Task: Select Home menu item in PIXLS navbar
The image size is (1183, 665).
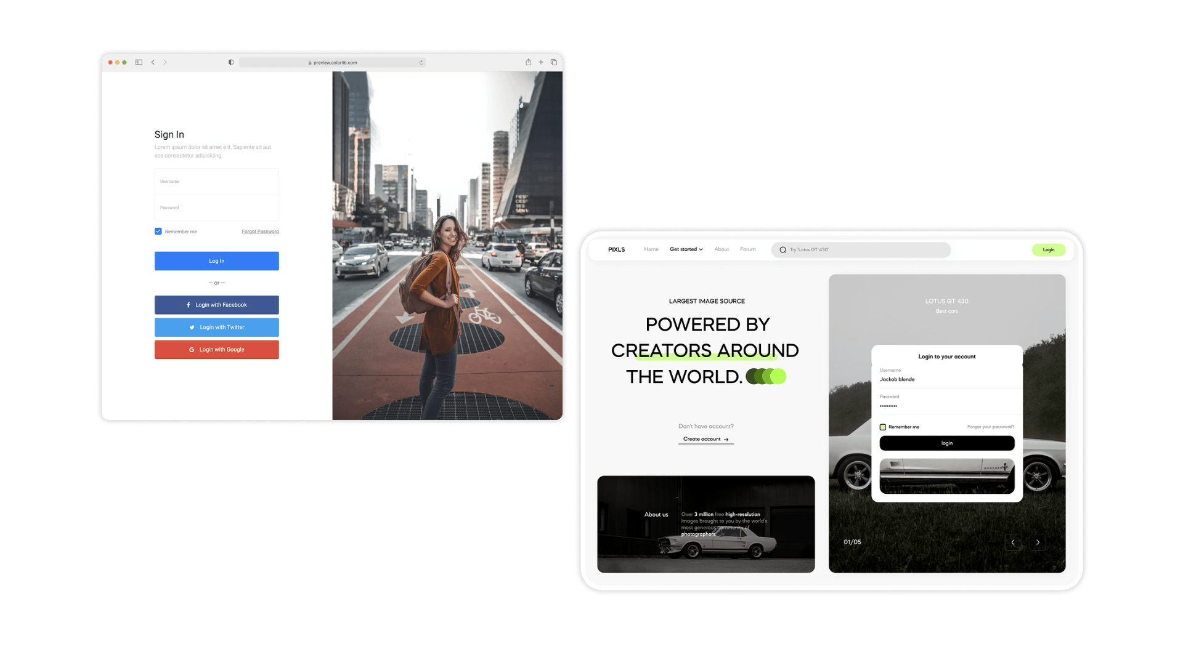Action: pos(651,249)
